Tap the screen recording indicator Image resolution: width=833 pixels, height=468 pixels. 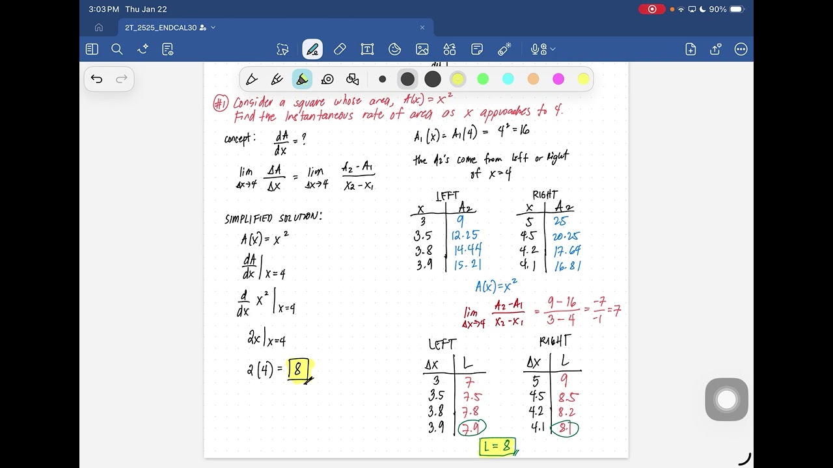[x=652, y=9]
